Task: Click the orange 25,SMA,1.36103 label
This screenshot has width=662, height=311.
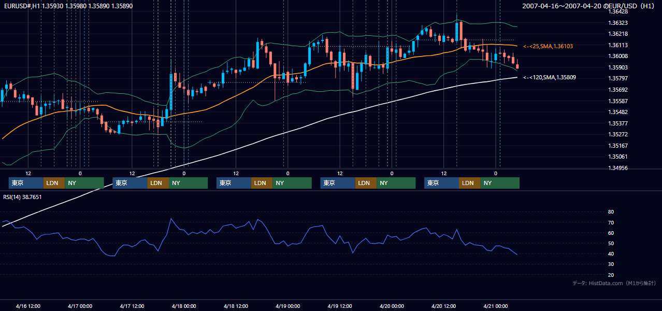Action: coord(548,46)
